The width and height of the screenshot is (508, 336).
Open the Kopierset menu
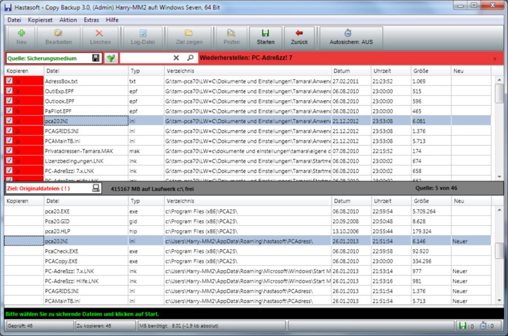pyautogui.click(x=39, y=20)
